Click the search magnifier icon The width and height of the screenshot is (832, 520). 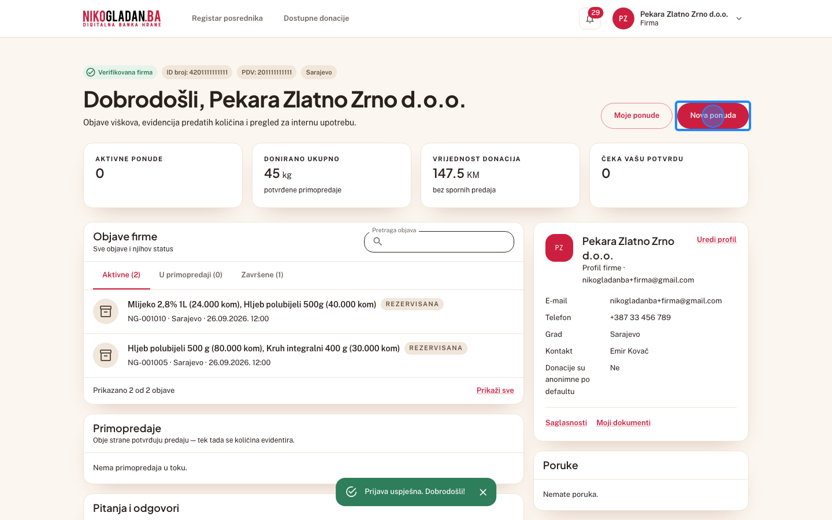(378, 242)
